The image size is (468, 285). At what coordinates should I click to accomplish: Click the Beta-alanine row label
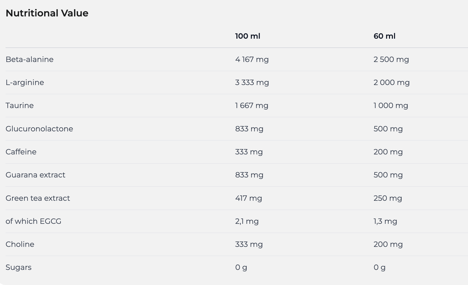point(30,59)
